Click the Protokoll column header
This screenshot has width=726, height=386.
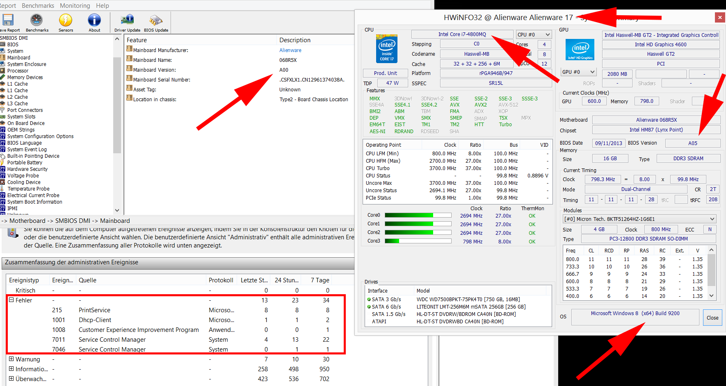tap(221, 280)
